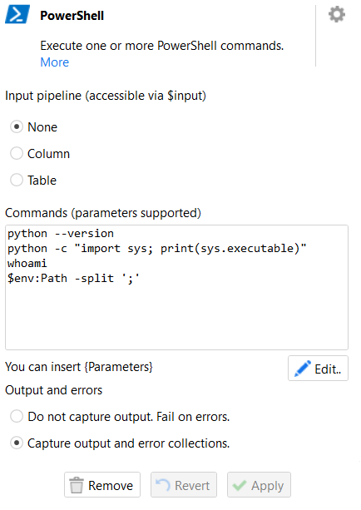Click the python --version command line
Image resolution: width=361 pixels, height=510 pixels.
coord(61,234)
